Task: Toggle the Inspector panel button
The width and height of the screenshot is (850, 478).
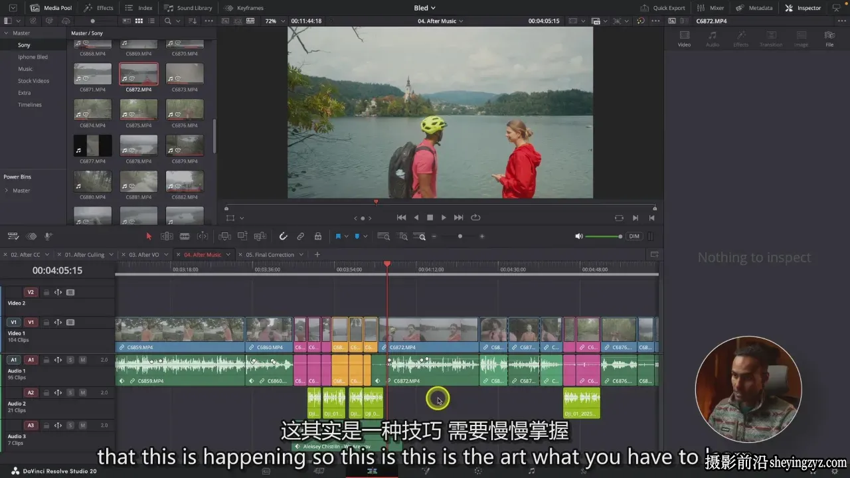Action: [x=803, y=8]
